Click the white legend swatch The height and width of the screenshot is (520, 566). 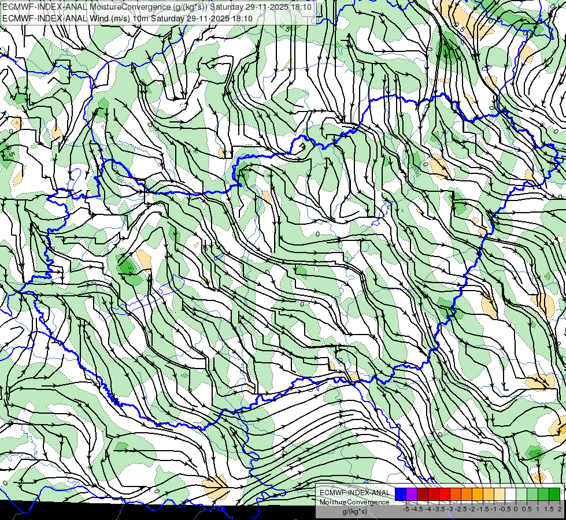click(510, 494)
